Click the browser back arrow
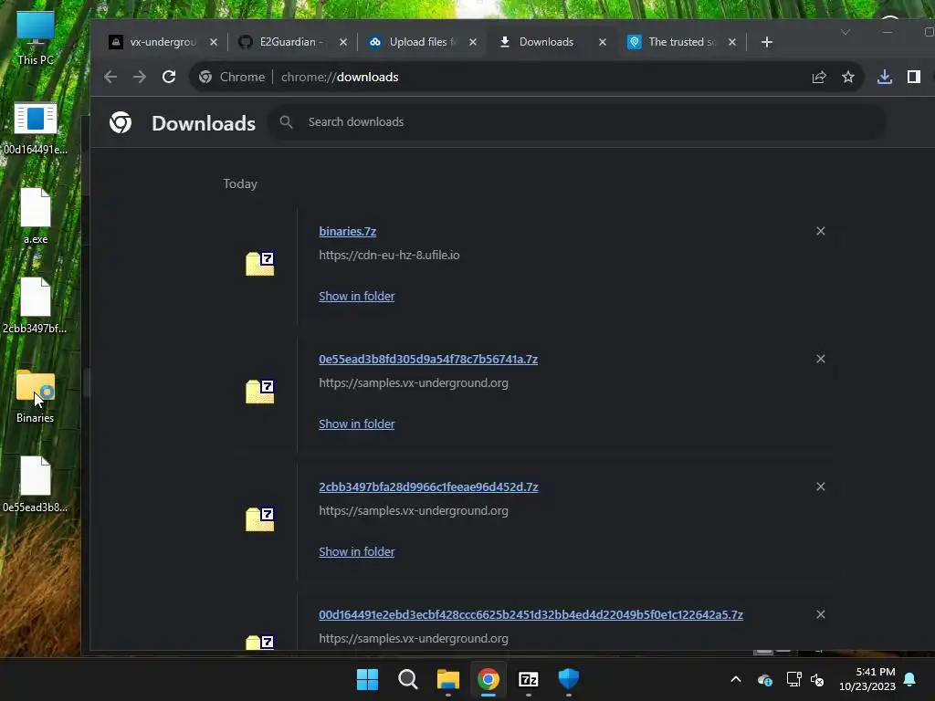This screenshot has height=701, width=935. [110, 77]
